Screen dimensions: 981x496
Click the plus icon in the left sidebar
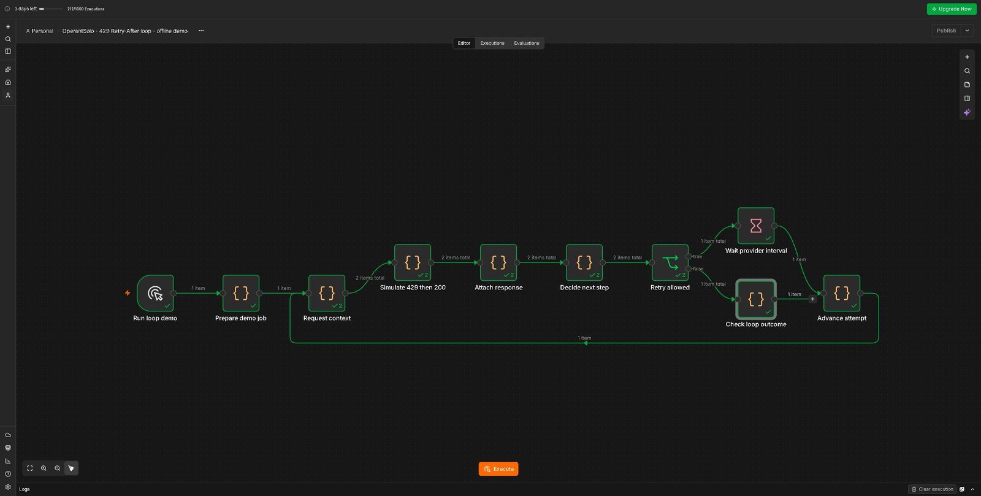point(8,27)
